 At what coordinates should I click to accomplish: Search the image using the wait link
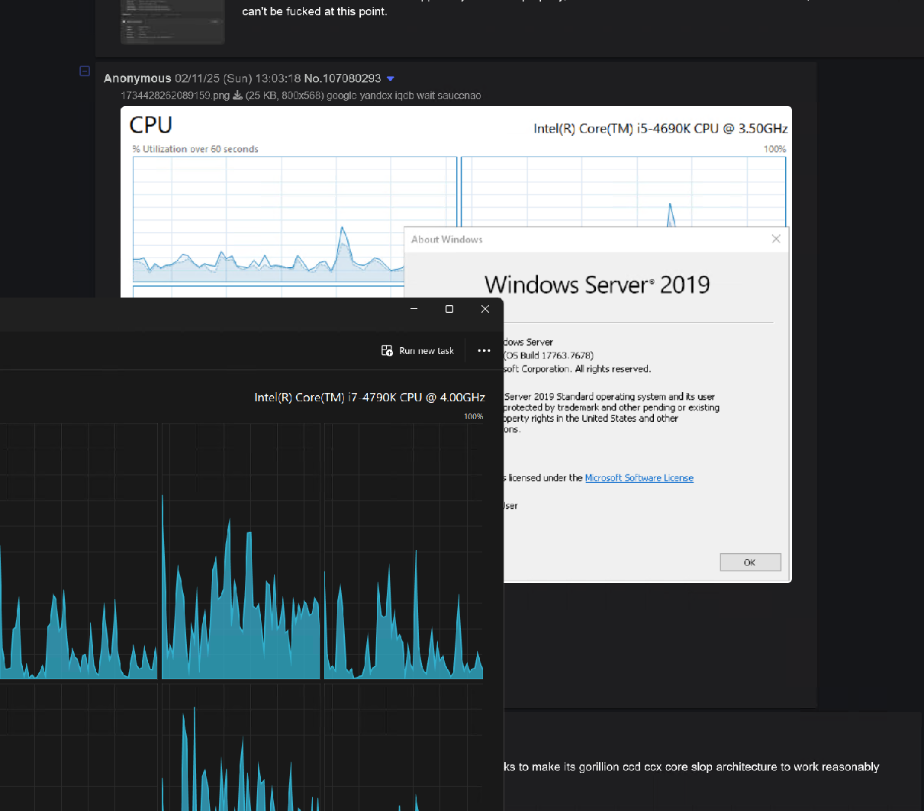tap(425, 95)
